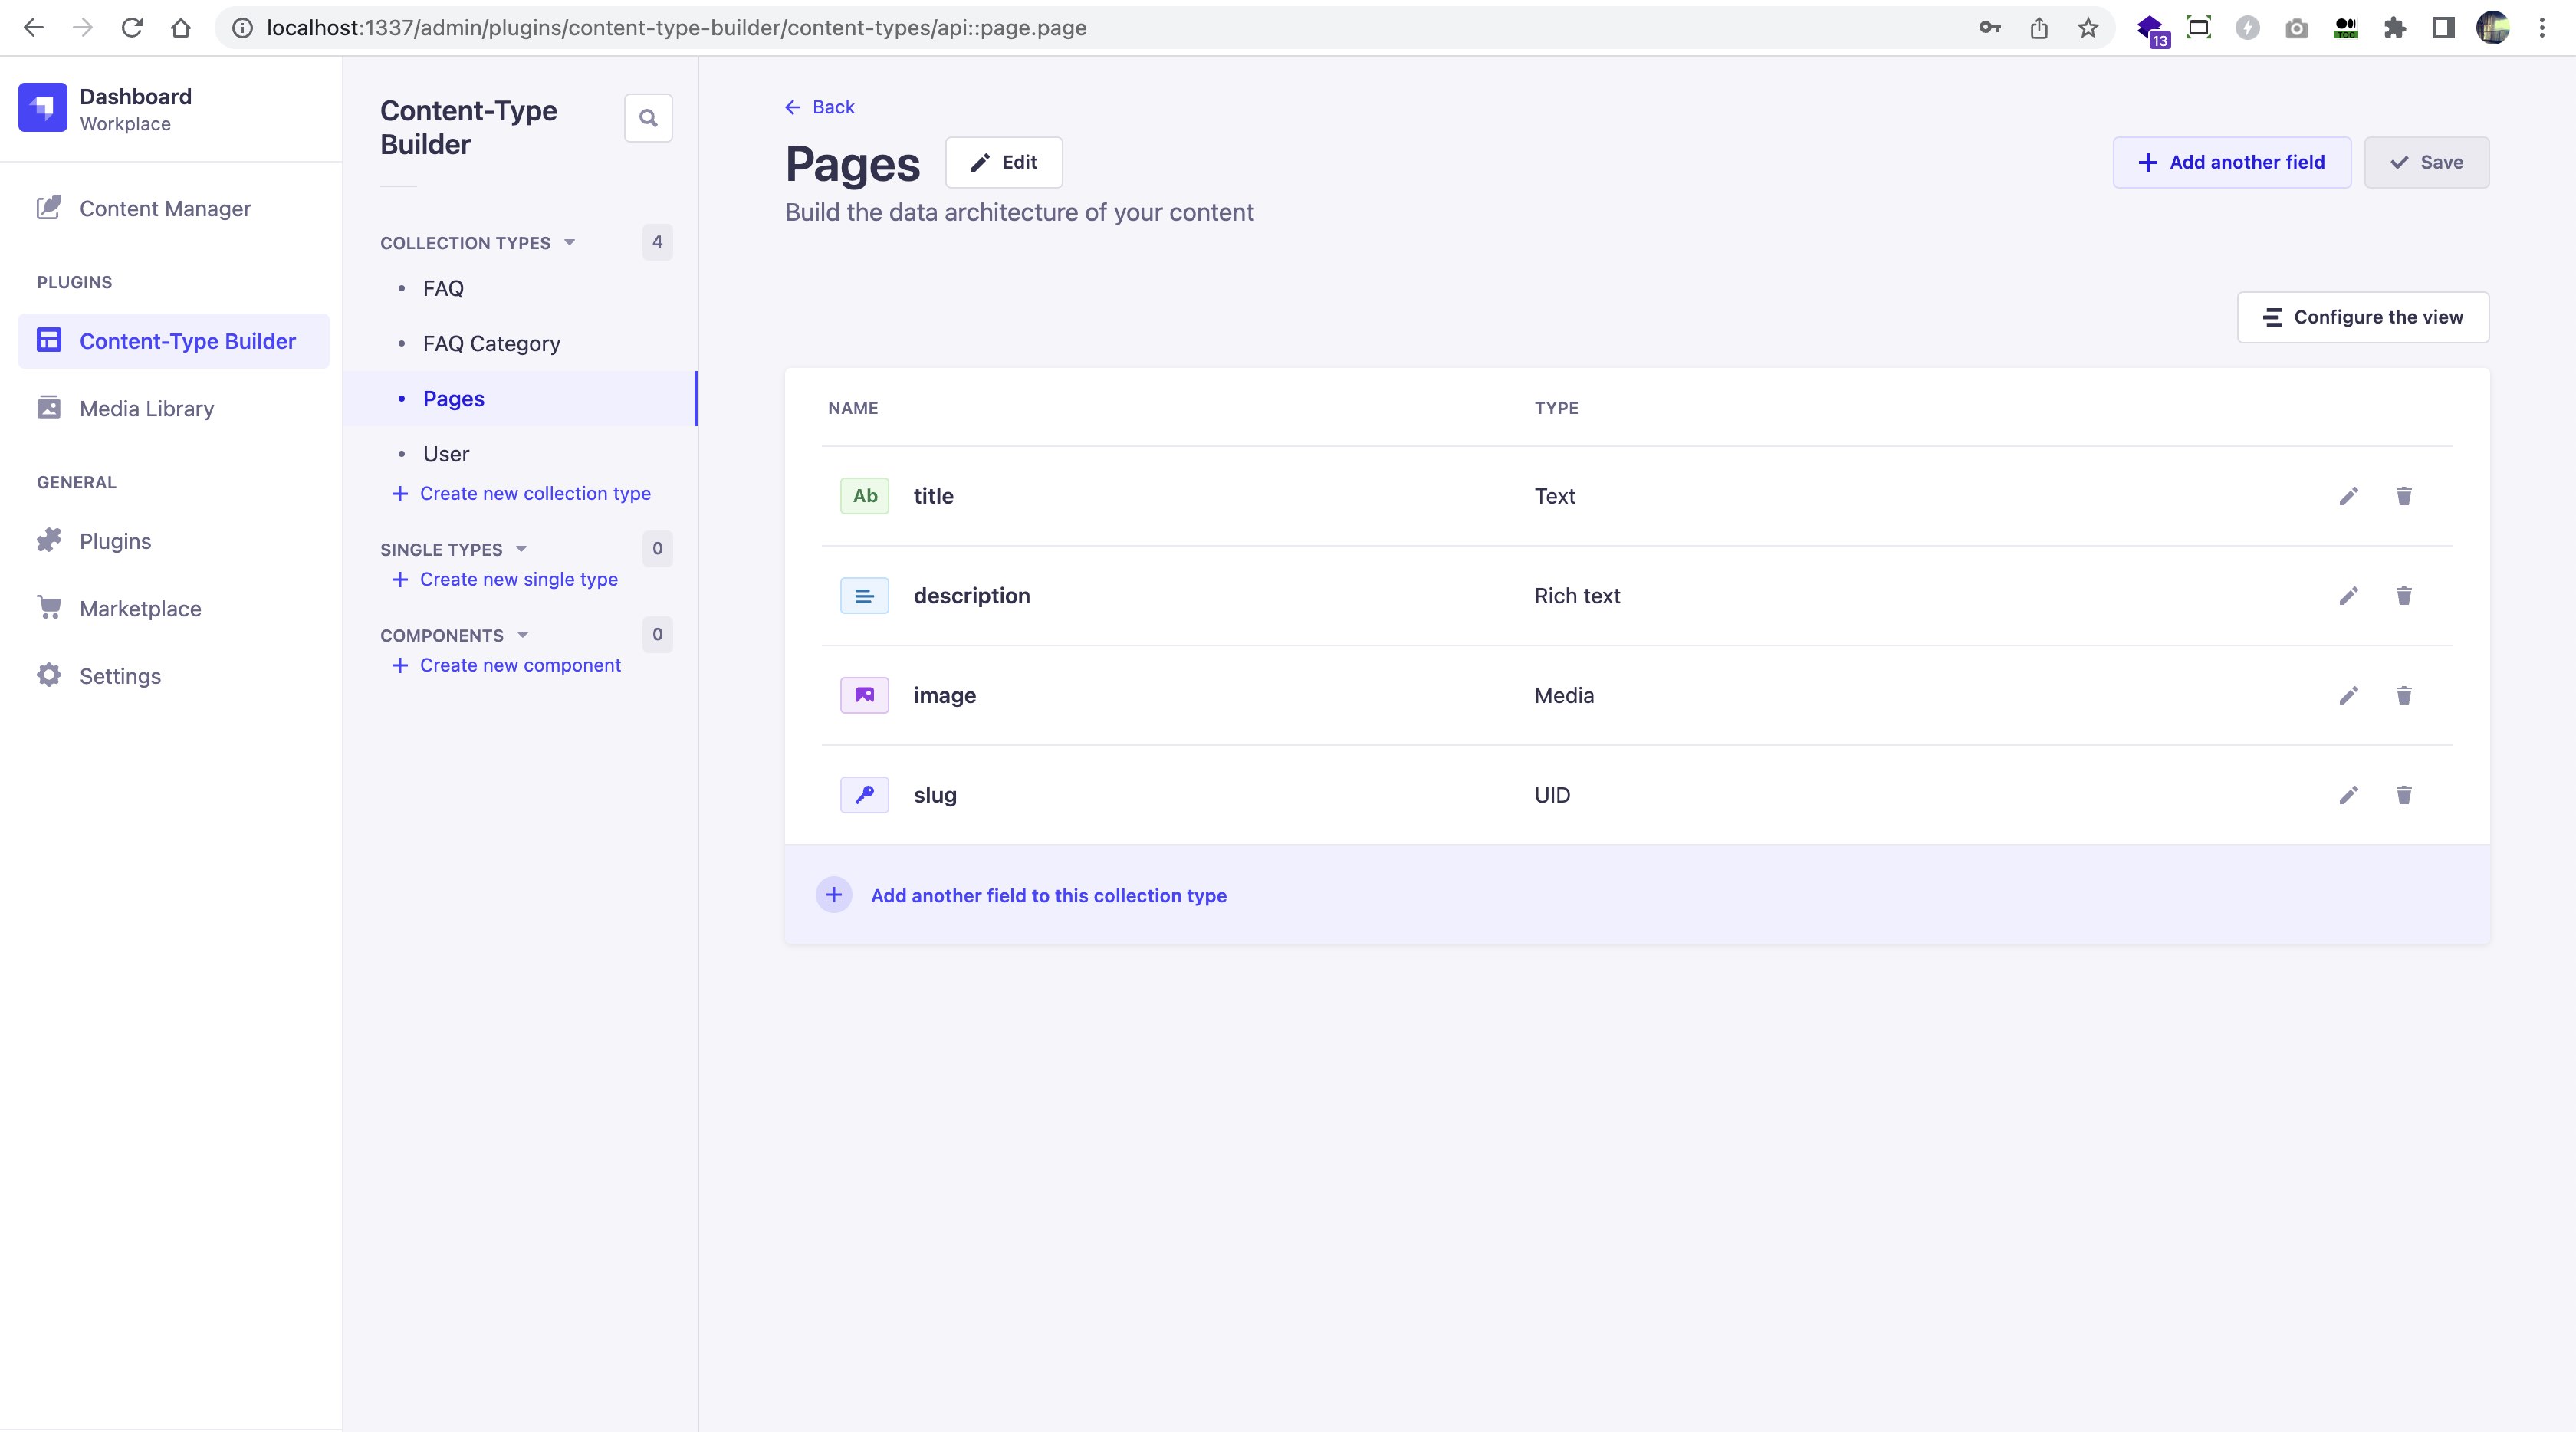This screenshot has height=1432, width=2576.
Task: Click Add another field to this collection type
Action: pos(1048,895)
